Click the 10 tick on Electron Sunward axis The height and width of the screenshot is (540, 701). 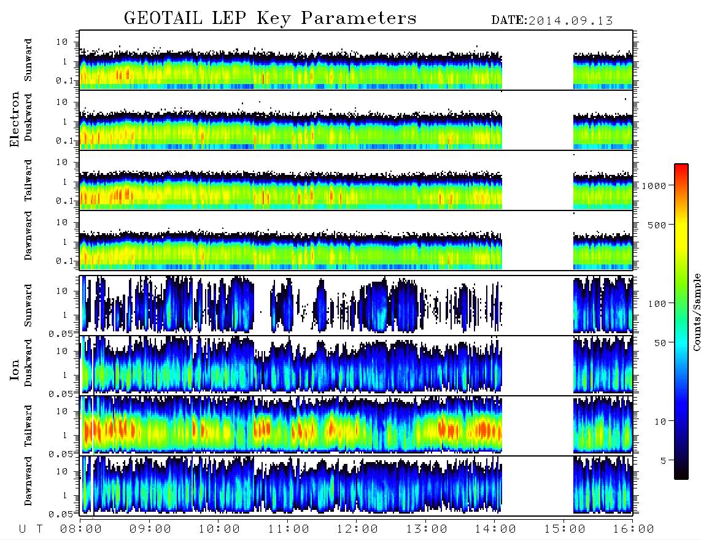coord(62,42)
